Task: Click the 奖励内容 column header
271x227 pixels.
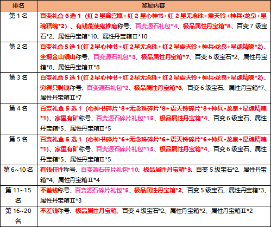Action: pos(154,5)
